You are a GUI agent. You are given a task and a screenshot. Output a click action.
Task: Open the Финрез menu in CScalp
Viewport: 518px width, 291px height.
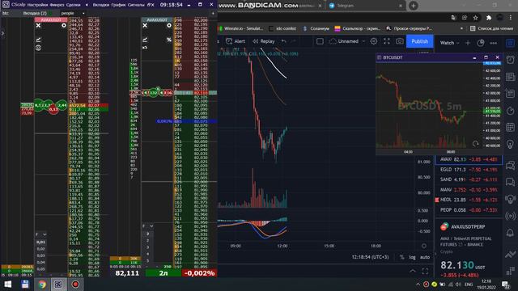point(57,5)
